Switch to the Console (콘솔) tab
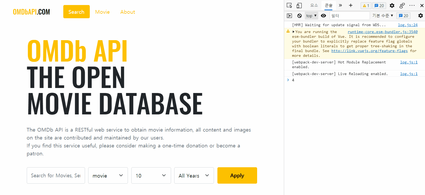This screenshot has width=425, height=195. 329,5
